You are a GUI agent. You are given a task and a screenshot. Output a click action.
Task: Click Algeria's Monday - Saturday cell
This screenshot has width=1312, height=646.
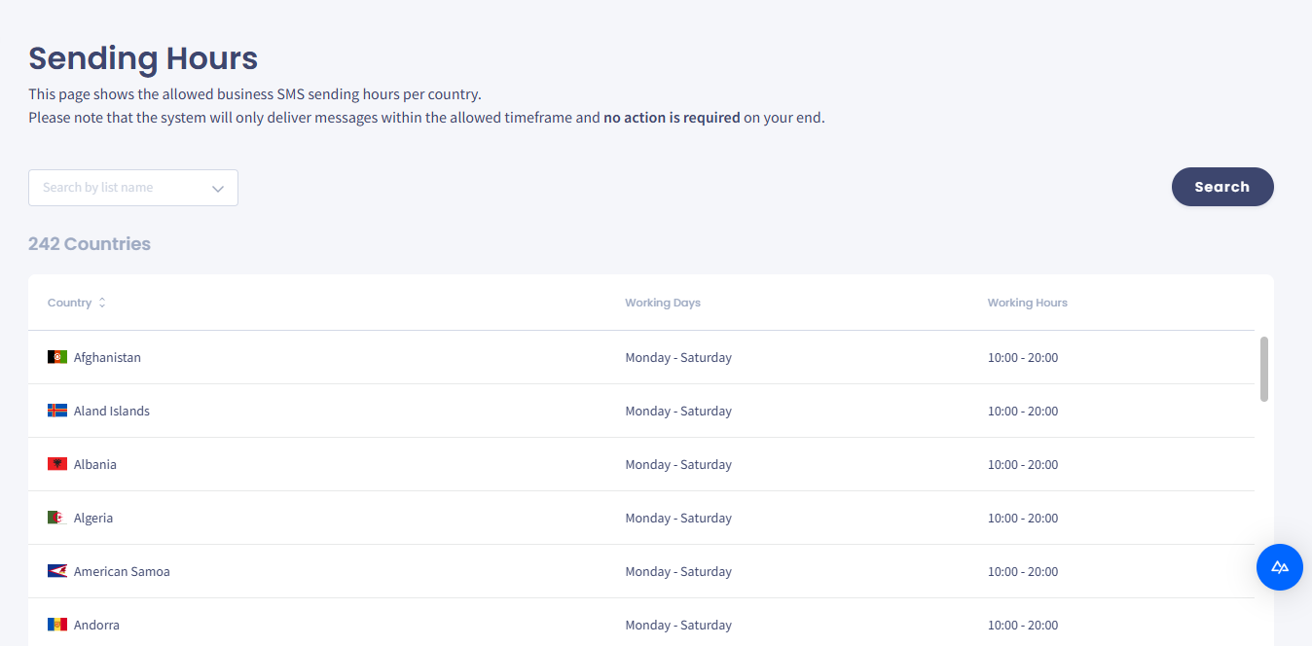tap(678, 518)
